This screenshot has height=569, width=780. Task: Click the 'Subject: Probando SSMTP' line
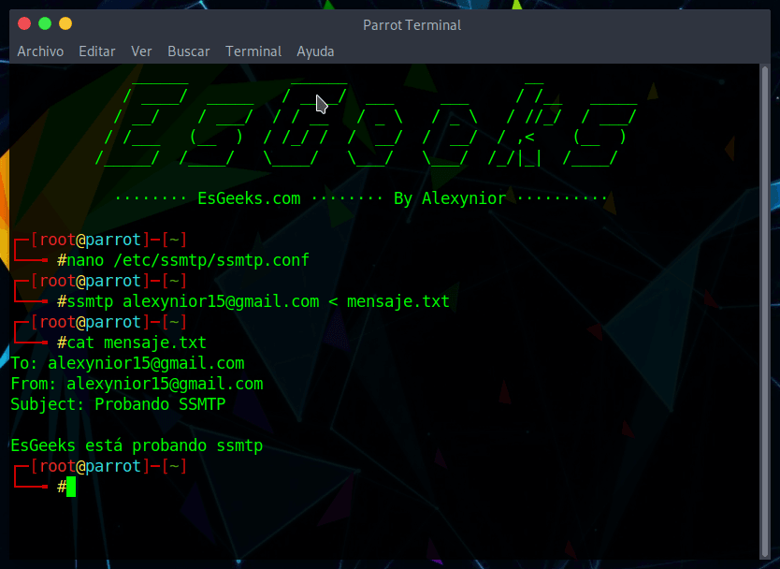pyautogui.click(x=118, y=404)
